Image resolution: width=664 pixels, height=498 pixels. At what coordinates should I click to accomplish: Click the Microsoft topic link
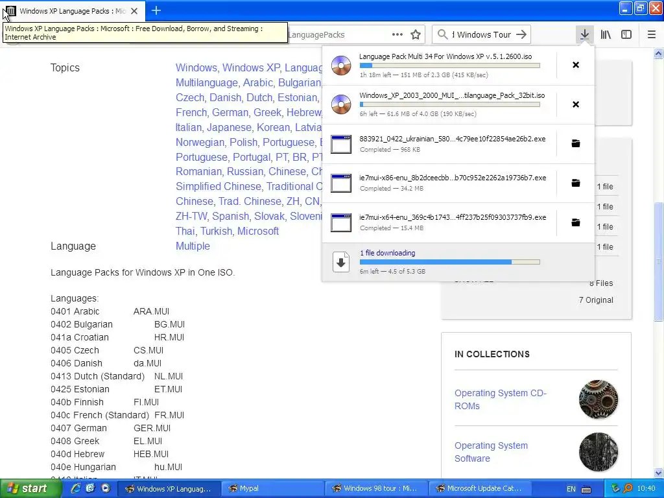tap(258, 231)
